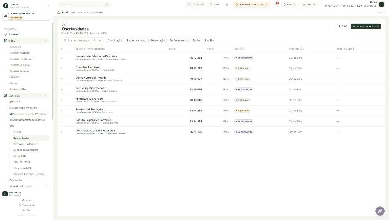Toggle the Tracto workspace switcher arrow
This screenshot has height=220, width=389.
(48, 5)
